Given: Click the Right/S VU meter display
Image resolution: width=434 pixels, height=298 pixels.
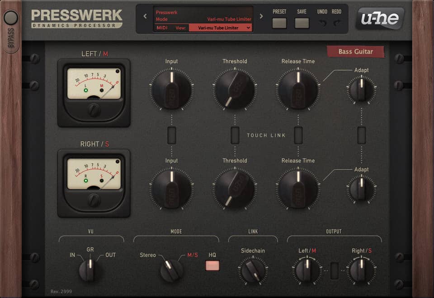Looking at the screenshot, I should pyautogui.click(x=94, y=174).
